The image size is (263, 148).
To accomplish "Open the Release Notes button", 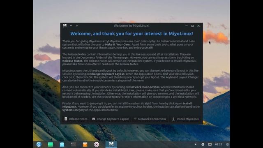I will (x=76, y=119).
